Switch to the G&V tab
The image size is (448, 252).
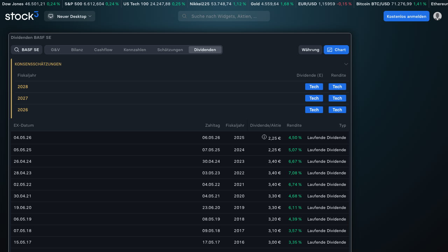55,50
